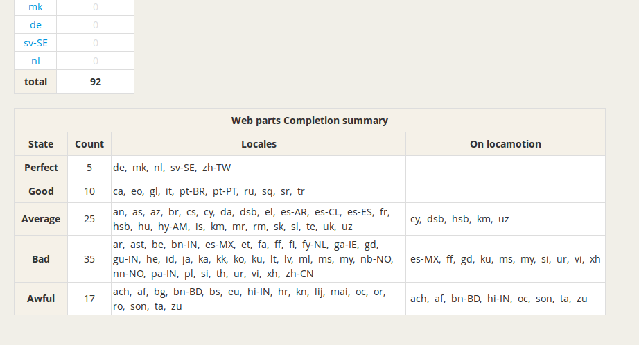Click the On locamotion column header
This screenshot has width=639, height=345.
tap(505, 144)
